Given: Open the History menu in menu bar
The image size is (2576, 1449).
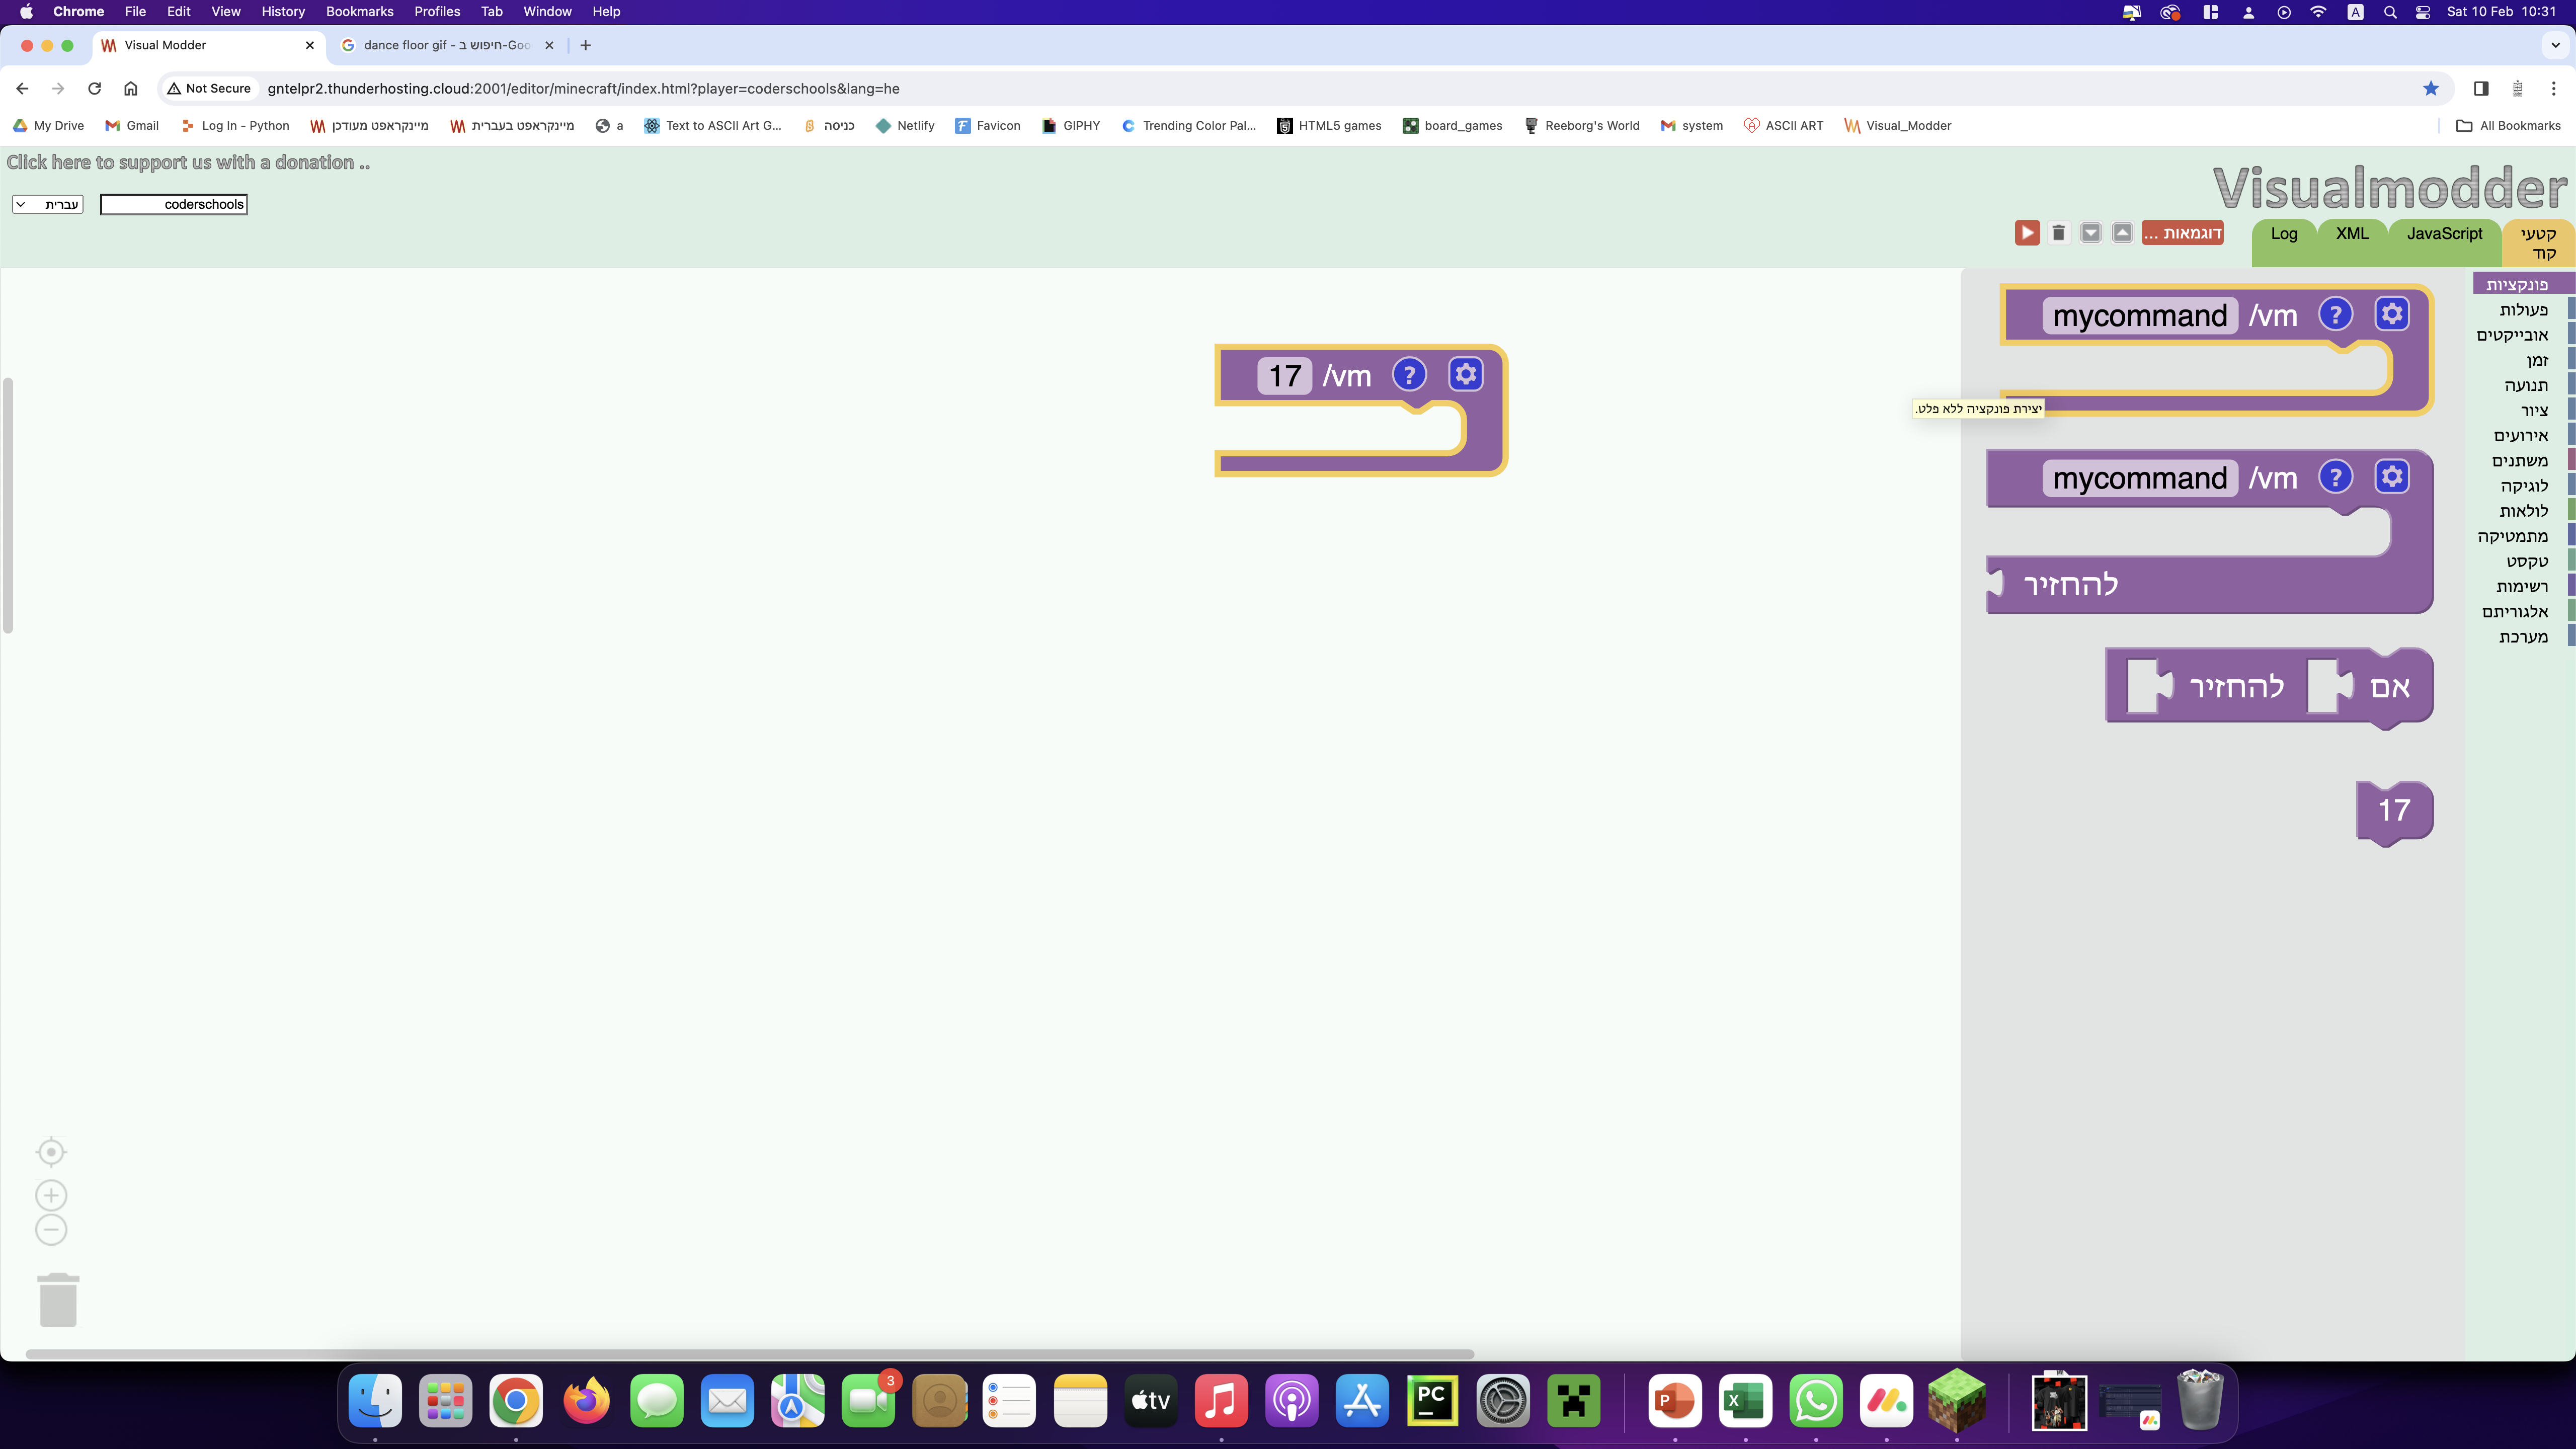Looking at the screenshot, I should (x=283, y=11).
